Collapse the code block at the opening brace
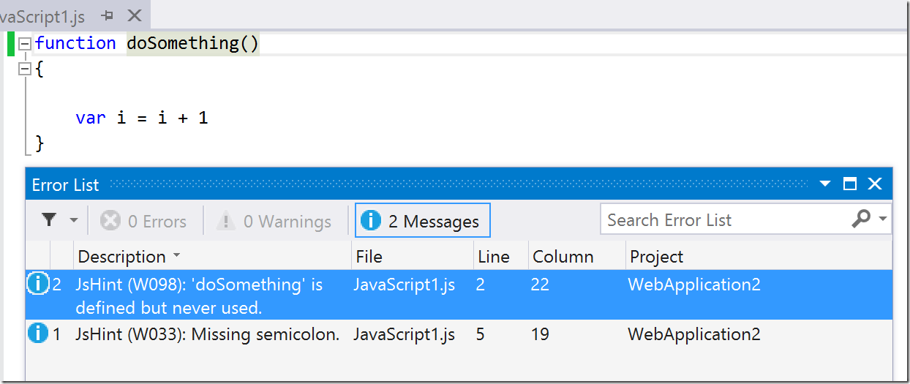 pyautogui.click(x=24, y=69)
